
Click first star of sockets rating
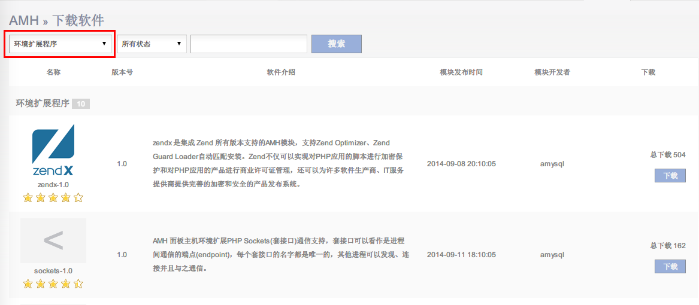(x=28, y=284)
